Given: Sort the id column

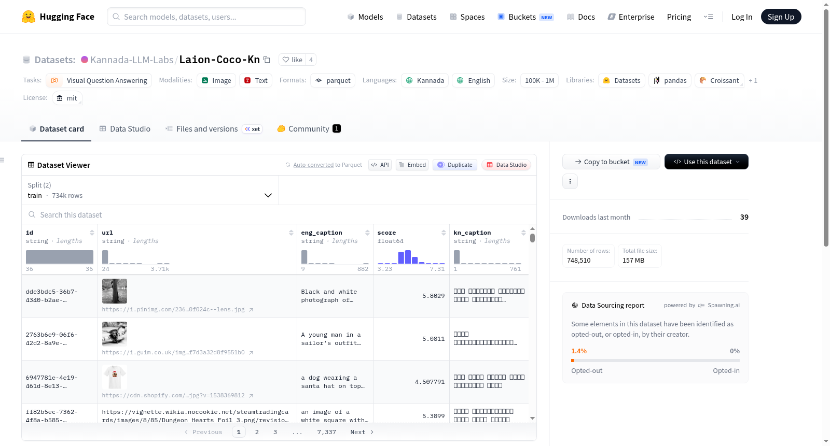Looking at the screenshot, I should pos(92,233).
